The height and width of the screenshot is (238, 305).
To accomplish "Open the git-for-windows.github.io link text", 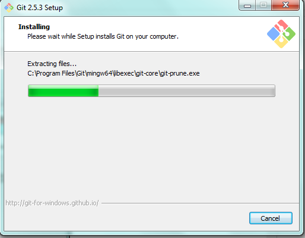I will click(52, 203).
